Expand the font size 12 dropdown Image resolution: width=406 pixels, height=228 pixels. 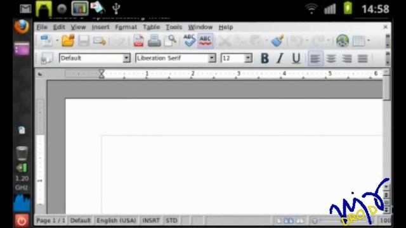(x=248, y=58)
